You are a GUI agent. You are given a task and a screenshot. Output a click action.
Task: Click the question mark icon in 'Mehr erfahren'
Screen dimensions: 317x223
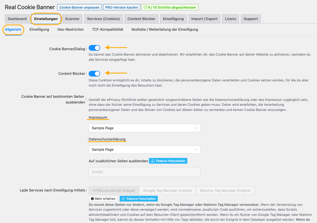92,199
